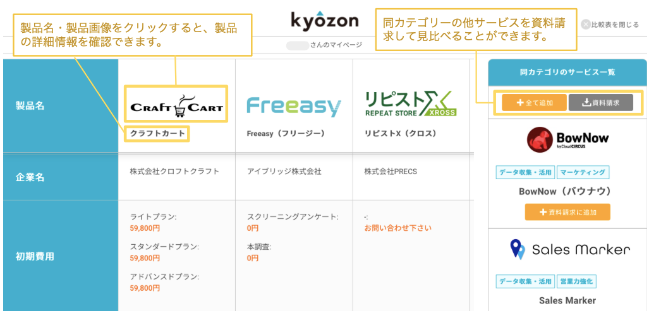The image size is (649, 311).
Task: Select Sales Marker's 営業力強化 tag
Action: (x=576, y=281)
